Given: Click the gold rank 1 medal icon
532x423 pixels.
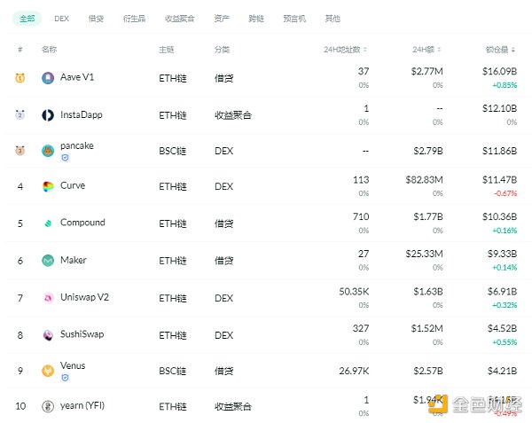Looking at the screenshot, I should pyautogui.click(x=20, y=78).
